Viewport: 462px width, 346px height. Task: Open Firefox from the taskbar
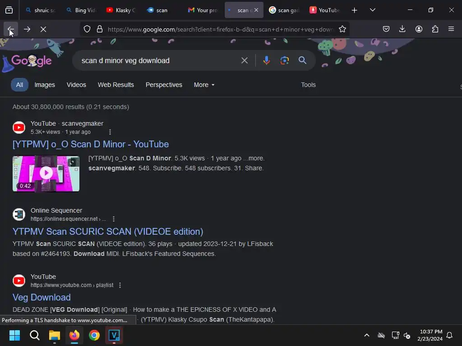(x=74, y=335)
